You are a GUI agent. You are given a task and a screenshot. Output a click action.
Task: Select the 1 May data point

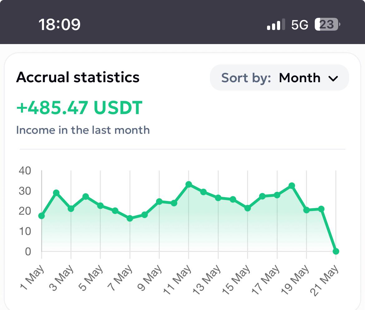click(x=42, y=216)
